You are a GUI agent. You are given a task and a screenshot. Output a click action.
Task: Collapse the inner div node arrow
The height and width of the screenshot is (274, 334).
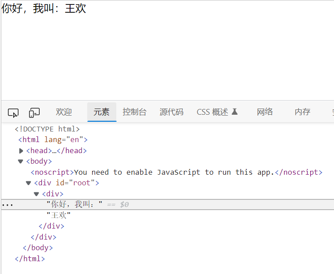[x=37, y=194]
